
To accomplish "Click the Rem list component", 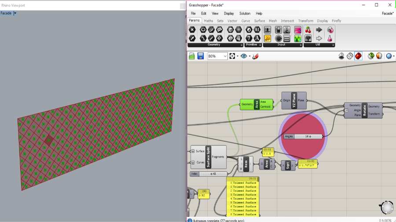I will 246,164.
